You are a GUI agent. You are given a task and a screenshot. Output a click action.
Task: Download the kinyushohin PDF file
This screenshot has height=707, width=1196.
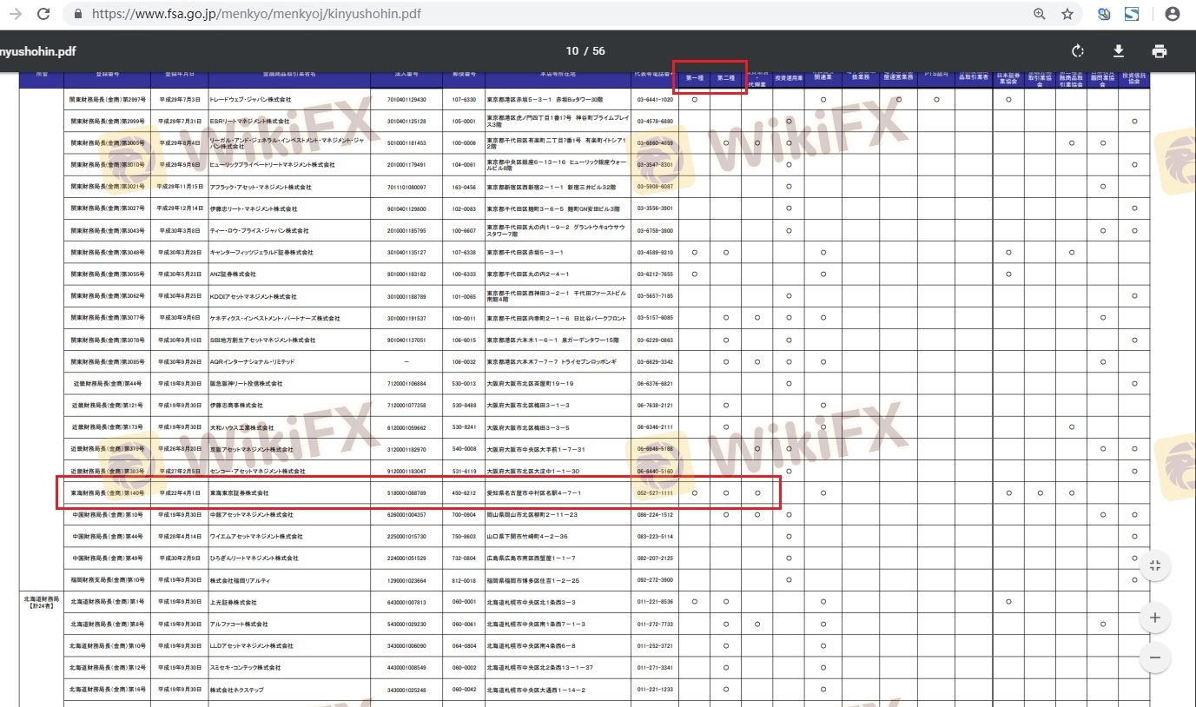(1119, 51)
